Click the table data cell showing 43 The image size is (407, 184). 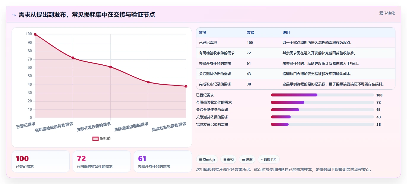coord(262,74)
